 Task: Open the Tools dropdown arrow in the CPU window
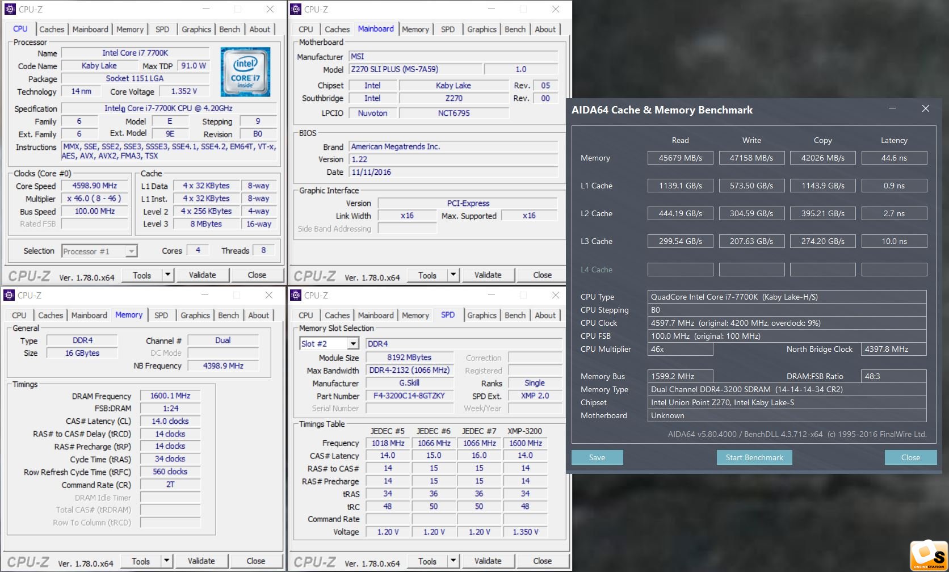(167, 275)
